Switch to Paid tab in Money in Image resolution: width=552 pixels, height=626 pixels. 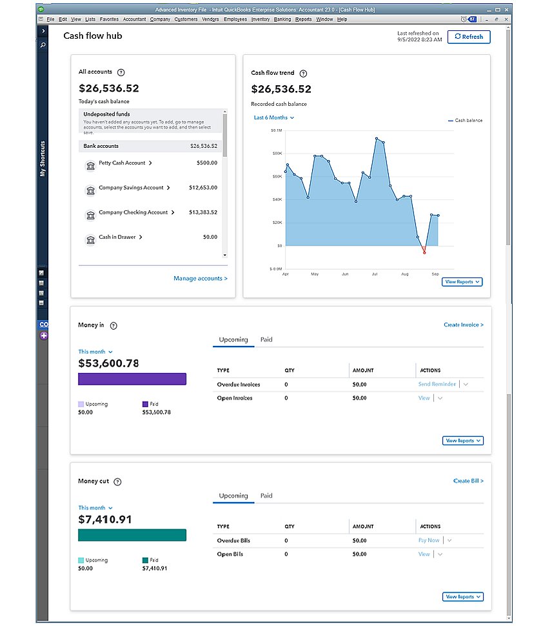pyautogui.click(x=266, y=339)
